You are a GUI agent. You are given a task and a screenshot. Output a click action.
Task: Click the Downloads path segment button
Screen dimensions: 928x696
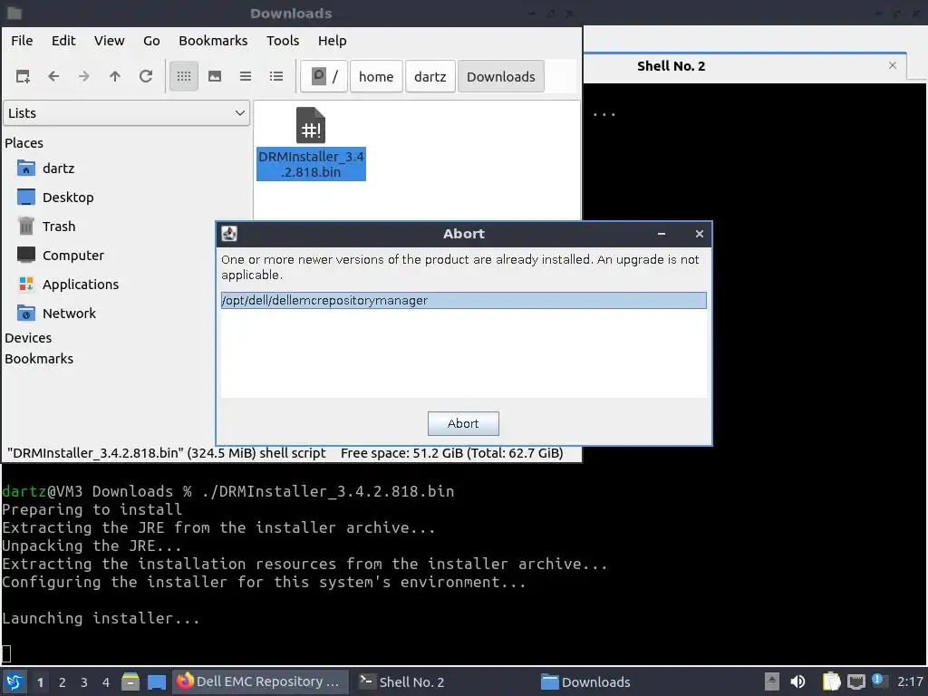click(500, 76)
